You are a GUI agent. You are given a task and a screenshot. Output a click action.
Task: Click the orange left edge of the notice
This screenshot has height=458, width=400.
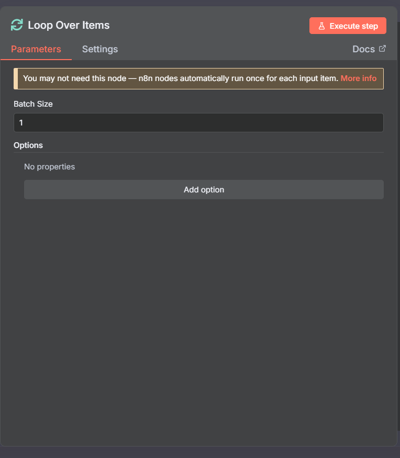click(15, 78)
